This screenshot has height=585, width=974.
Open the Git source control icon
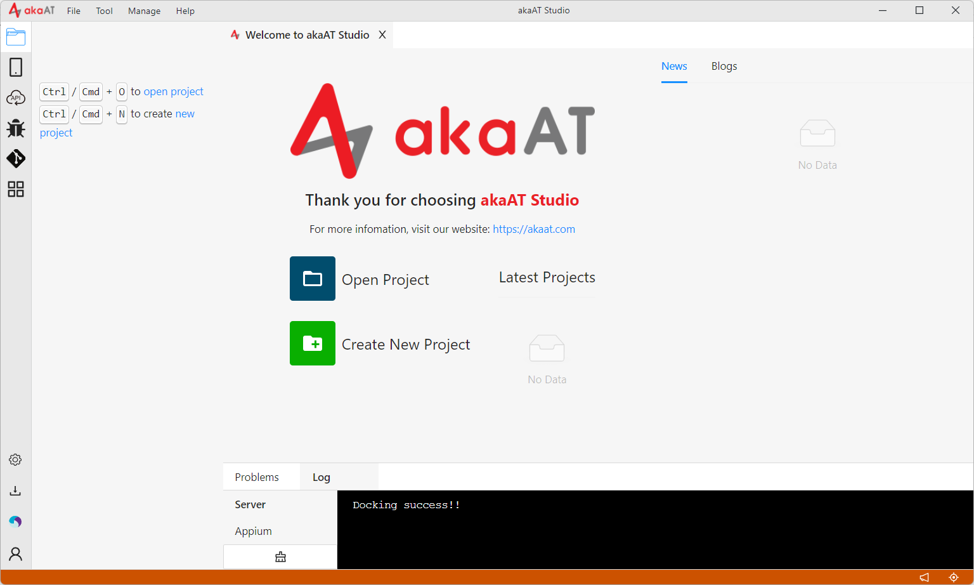pos(16,159)
